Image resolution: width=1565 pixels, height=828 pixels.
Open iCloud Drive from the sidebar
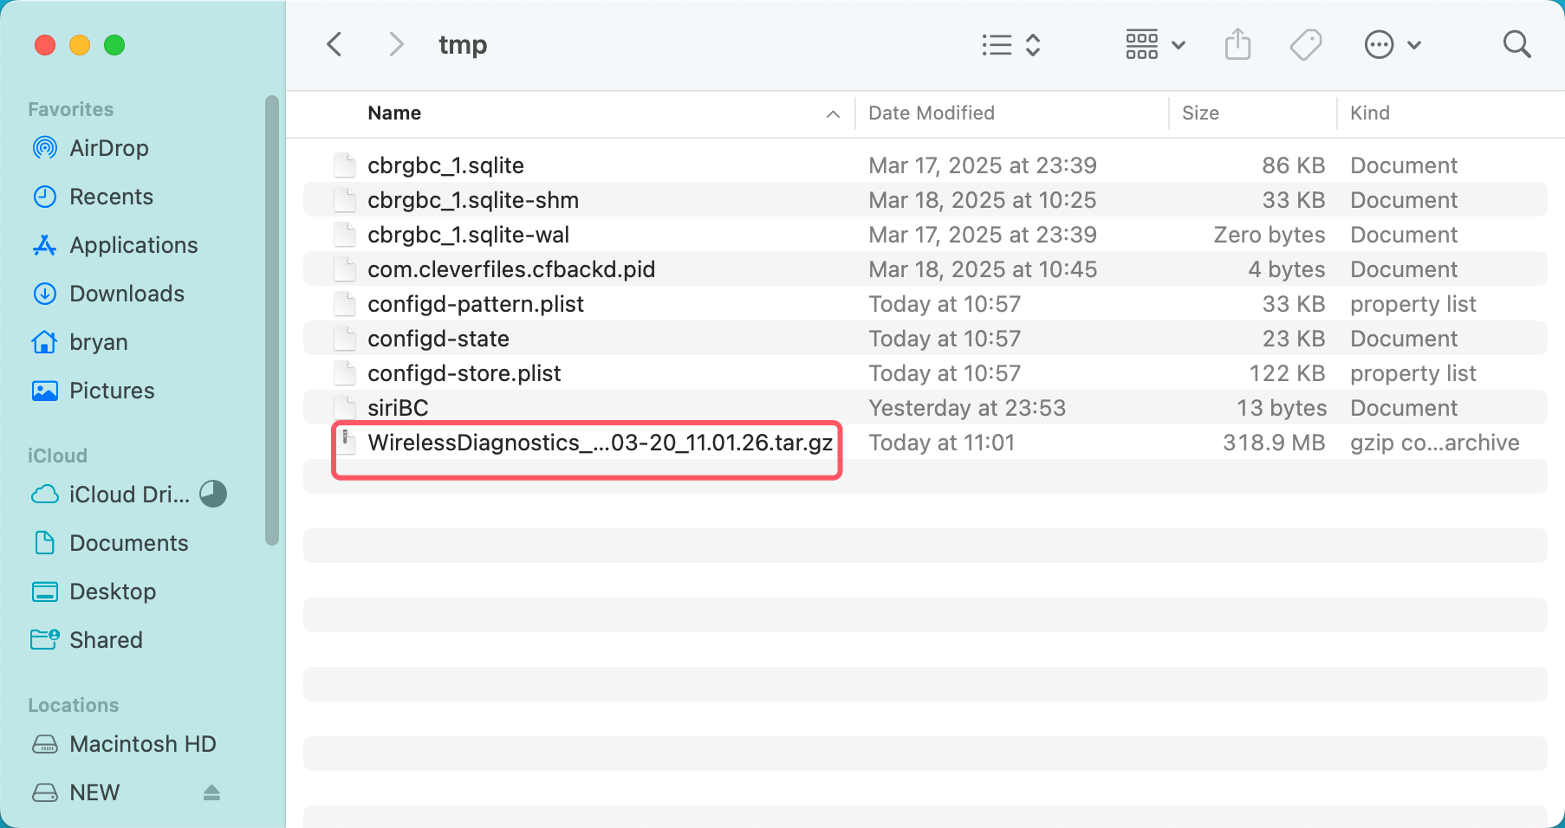click(x=130, y=495)
